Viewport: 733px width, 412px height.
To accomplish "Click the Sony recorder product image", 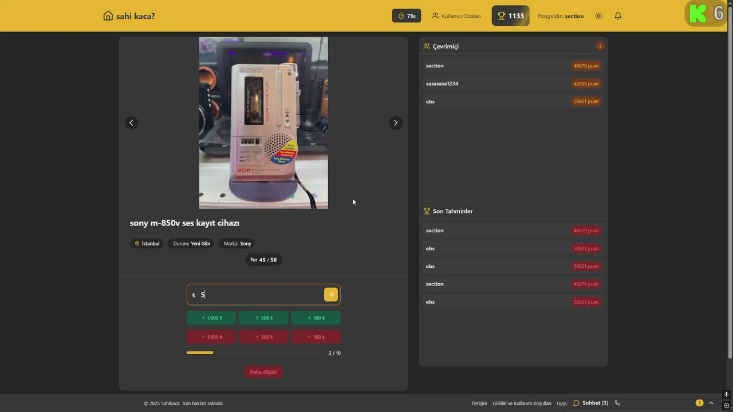I will point(263,122).
